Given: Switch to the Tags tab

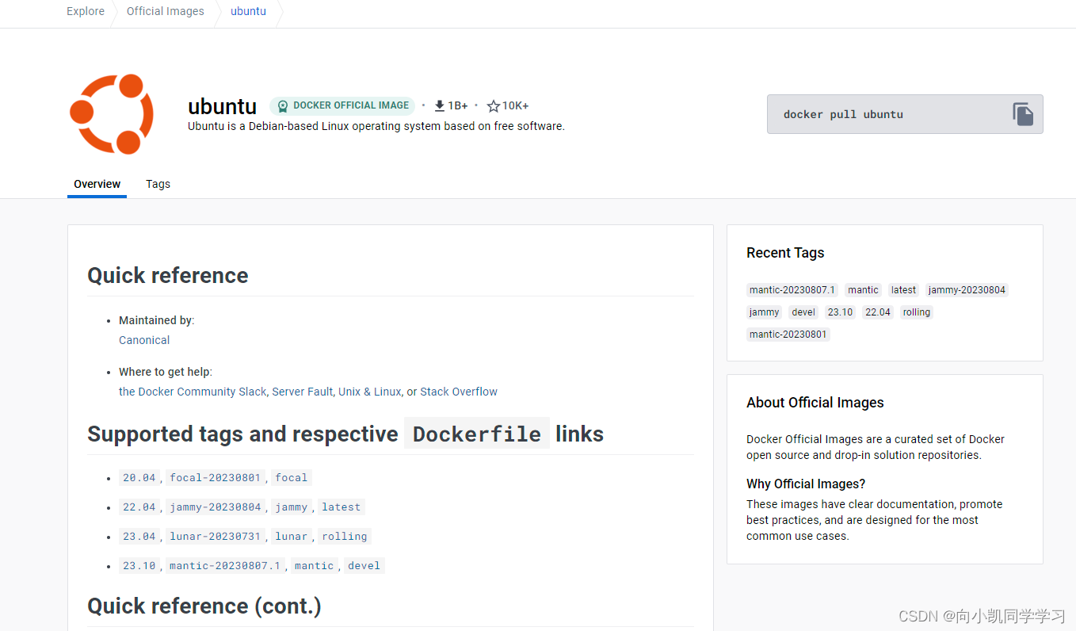Looking at the screenshot, I should [x=158, y=184].
